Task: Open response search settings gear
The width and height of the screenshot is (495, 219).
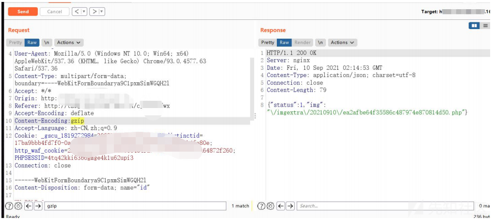Action: click(271, 206)
